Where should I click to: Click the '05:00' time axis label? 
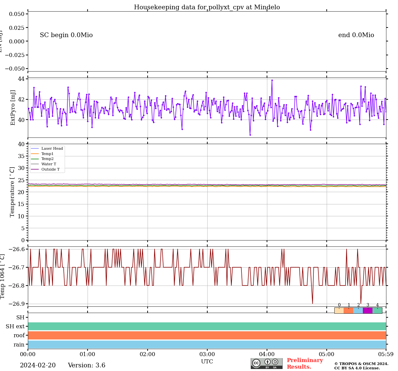(x=327, y=354)
